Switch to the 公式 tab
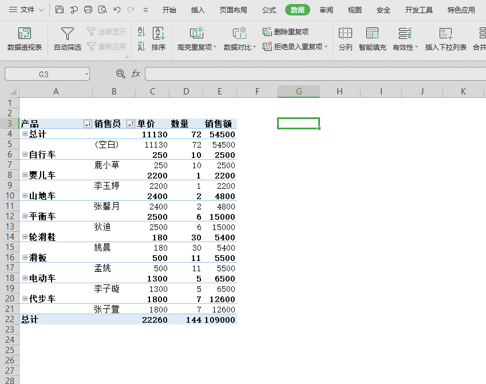 [x=268, y=10]
